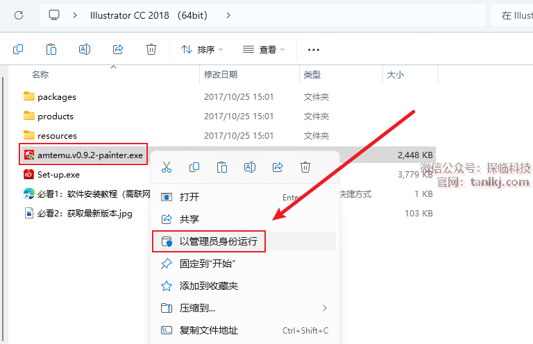Choose 共享 in the context menu
Viewport: 533px width, 344px height.
coord(244,219)
